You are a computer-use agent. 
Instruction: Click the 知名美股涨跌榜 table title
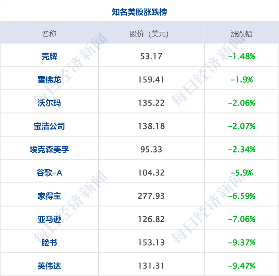(139, 12)
